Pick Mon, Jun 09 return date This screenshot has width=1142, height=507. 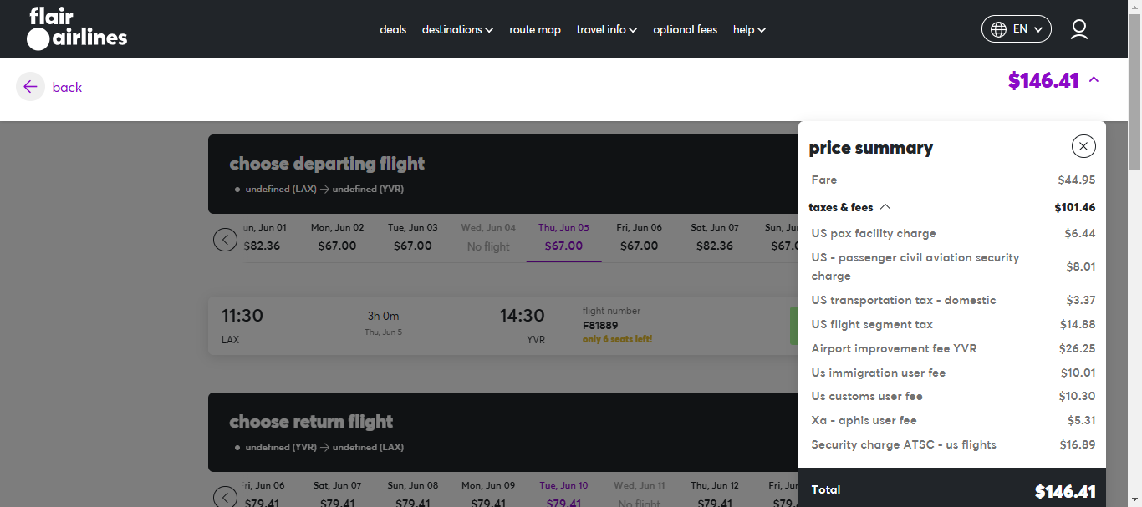488,494
